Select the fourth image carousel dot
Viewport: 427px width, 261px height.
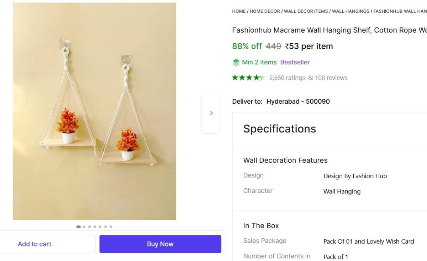[x=95, y=227]
